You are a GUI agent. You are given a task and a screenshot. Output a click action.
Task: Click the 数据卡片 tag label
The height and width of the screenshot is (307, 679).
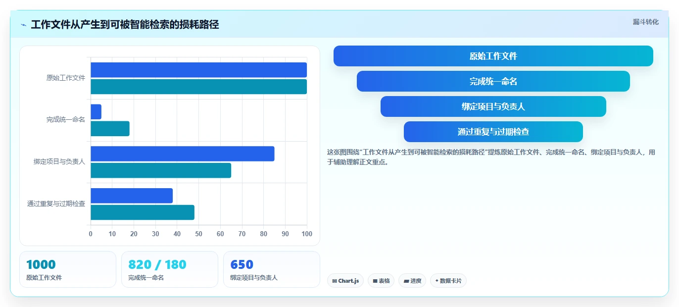pyautogui.click(x=451, y=281)
